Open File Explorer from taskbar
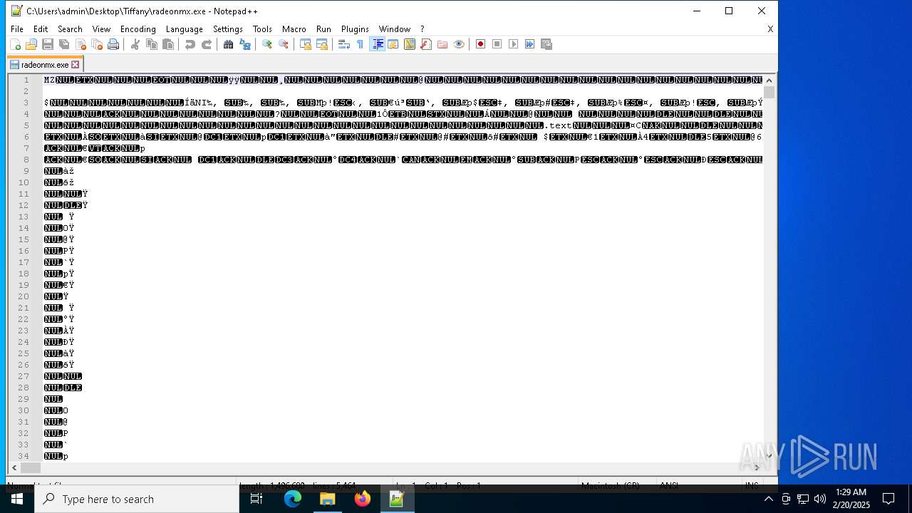Viewport: 912px width, 513px height. click(328, 499)
